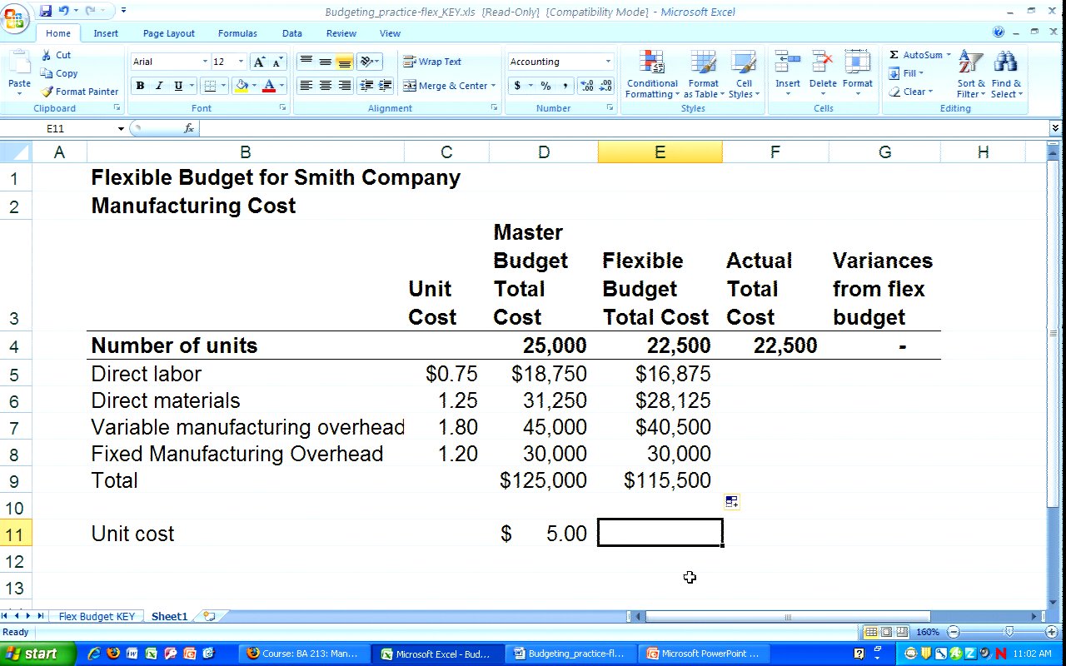This screenshot has height=666, width=1066.
Task: Enable Wrap Text for the cell
Action: click(432, 62)
